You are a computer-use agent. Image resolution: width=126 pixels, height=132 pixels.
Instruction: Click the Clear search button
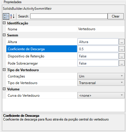pyautogui.click(x=116, y=16)
